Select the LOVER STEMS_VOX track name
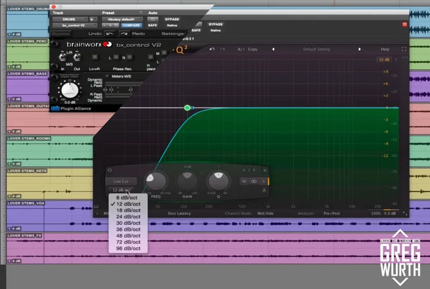 25,203
